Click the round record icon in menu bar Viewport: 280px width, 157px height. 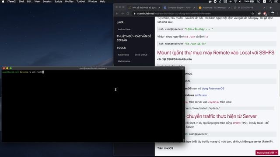tap(215, 2)
